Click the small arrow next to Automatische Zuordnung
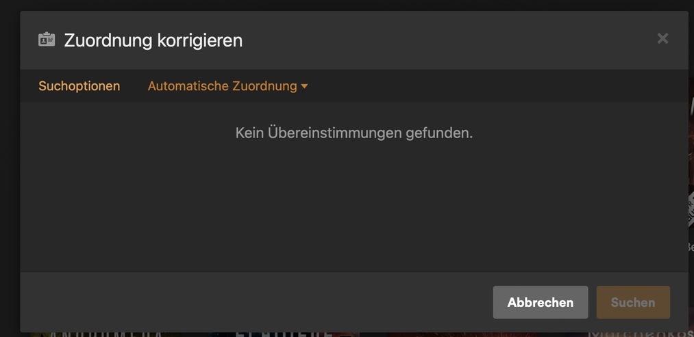This screenshot has height=337, width=694. [304, 87]
